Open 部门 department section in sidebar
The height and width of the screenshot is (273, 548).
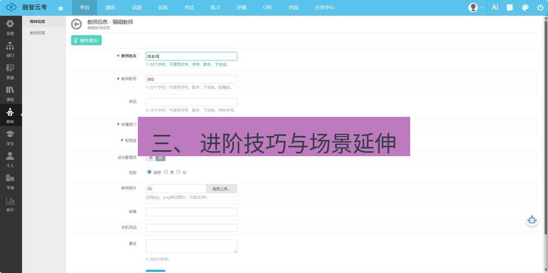pos(10,49)
